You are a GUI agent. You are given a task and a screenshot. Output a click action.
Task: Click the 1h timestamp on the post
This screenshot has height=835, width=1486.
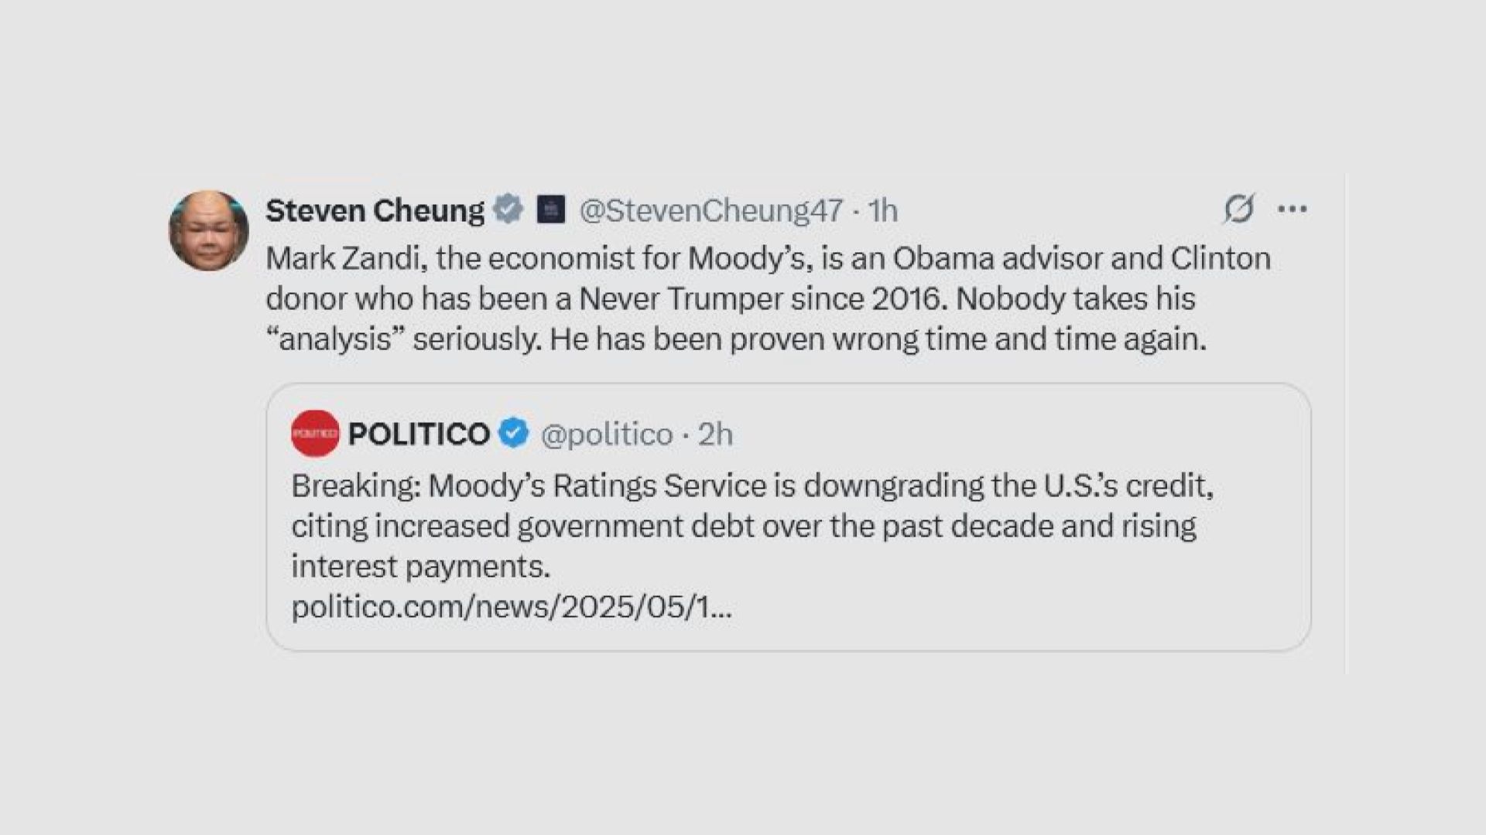pyautogui.click(x=882, y=210)
